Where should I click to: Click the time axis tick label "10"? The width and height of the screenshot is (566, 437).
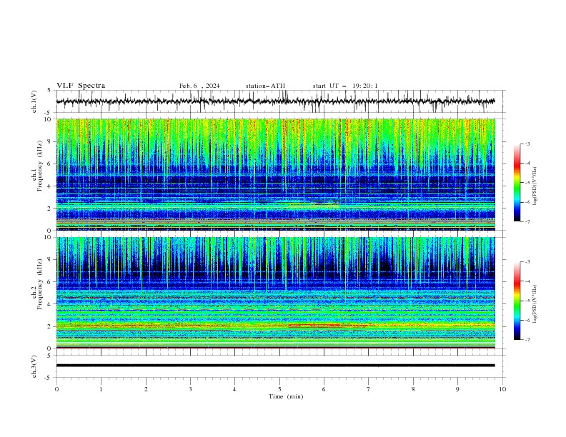pyautogui.click(x=502, y=389)
